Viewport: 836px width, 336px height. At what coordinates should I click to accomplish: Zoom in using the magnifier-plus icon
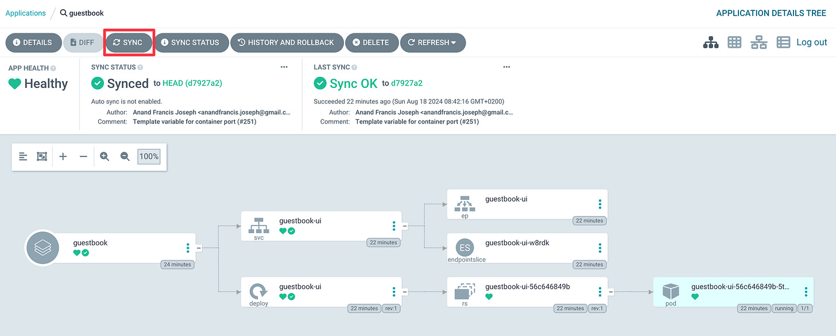(104, 156)
